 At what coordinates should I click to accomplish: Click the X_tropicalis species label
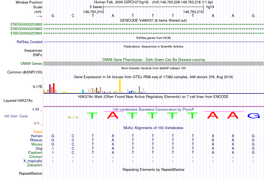point(33,161)
